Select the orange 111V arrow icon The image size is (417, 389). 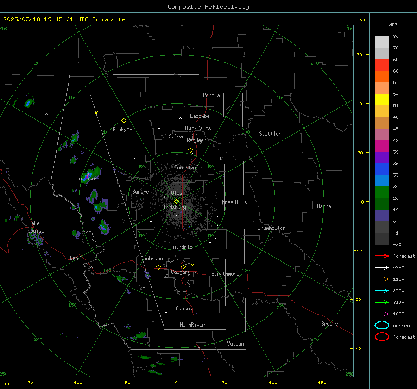(x=382, y=279)
